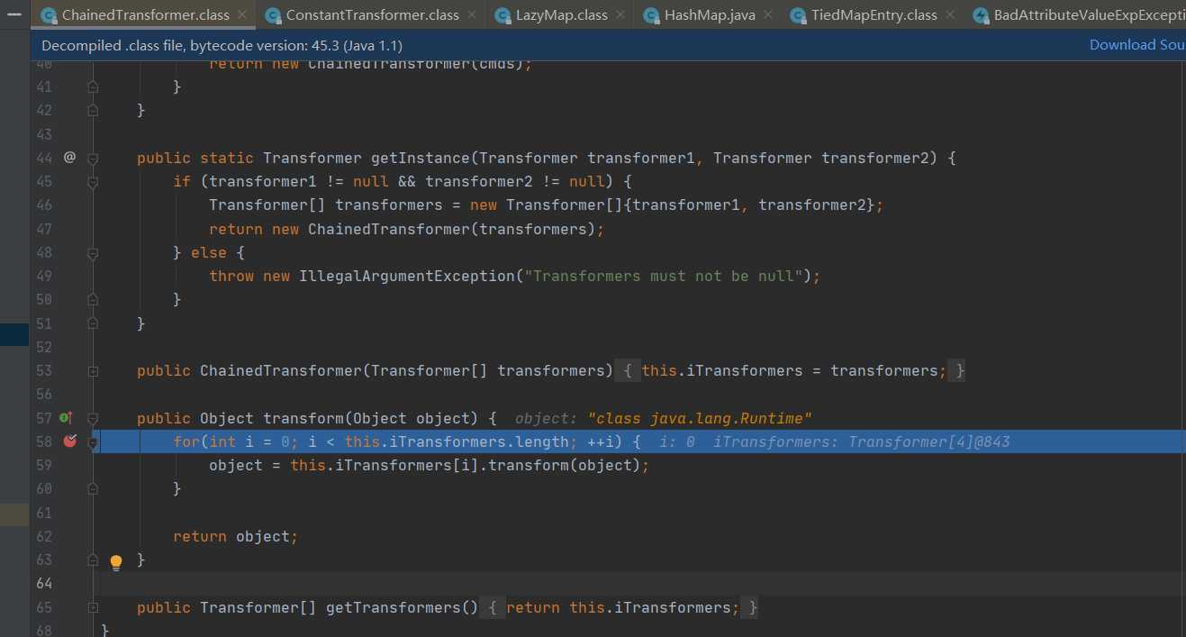This screenshot has height=637, width=1186.
Task: Click the '.transform(object)' call on line 59
Action: coord(564,465)
